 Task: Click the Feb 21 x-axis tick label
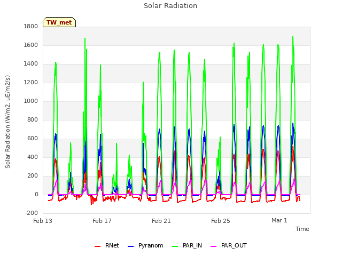(161, 221)
